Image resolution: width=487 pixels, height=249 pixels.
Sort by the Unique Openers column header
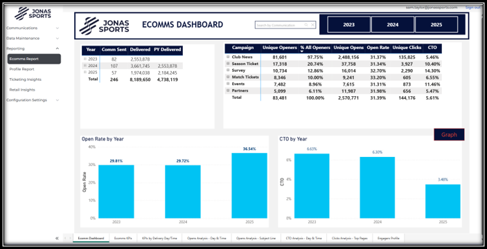click(280, 48)
